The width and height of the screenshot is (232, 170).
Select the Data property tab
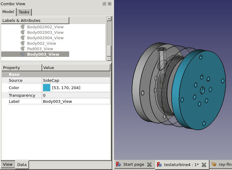coord(22,165)
